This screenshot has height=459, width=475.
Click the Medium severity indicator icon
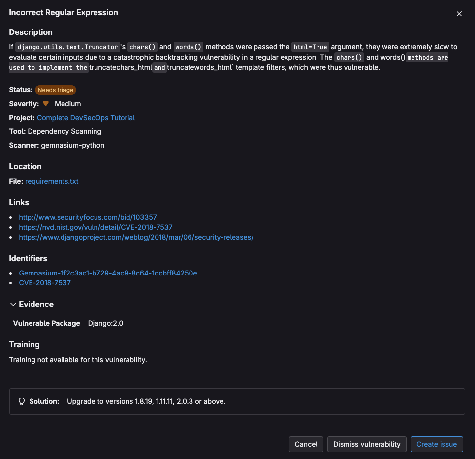(46, 104)
